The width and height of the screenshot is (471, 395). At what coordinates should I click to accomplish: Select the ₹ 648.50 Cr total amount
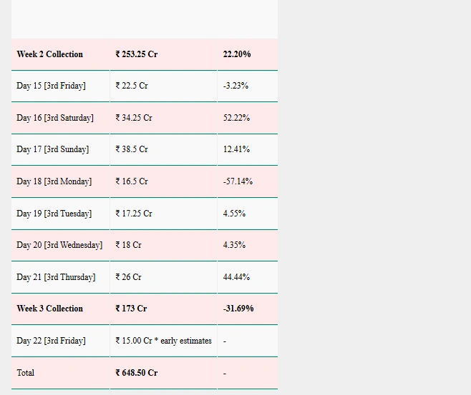(x=137, y=373)
